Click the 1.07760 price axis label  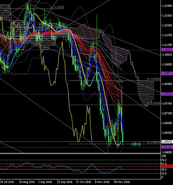(x=167, y=103)
